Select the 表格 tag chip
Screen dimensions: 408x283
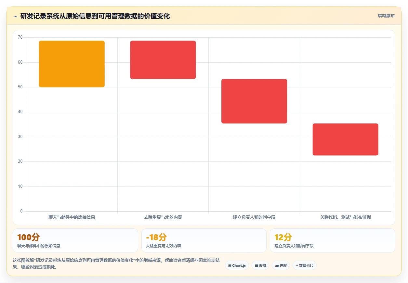point(260,265)
